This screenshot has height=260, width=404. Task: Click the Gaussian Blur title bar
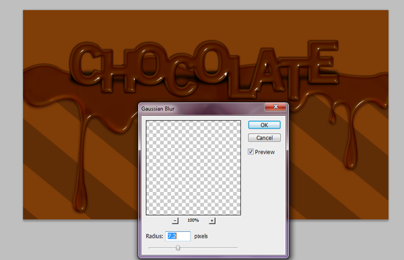(x=201, y=108)
